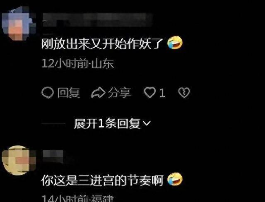
Task: Like the comment with the heart icon
Action: (150, 93)
